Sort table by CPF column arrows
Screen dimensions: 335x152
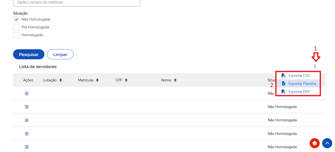126,80
